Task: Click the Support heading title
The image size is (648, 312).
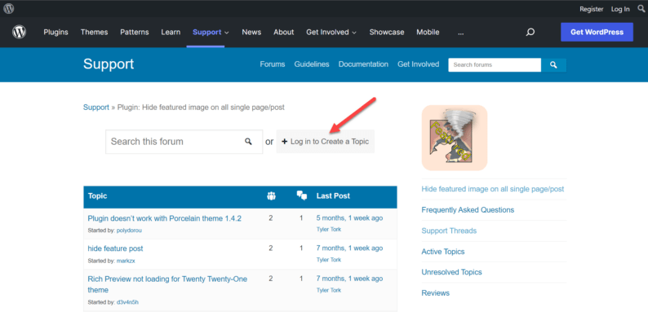Action: (109, 64)
